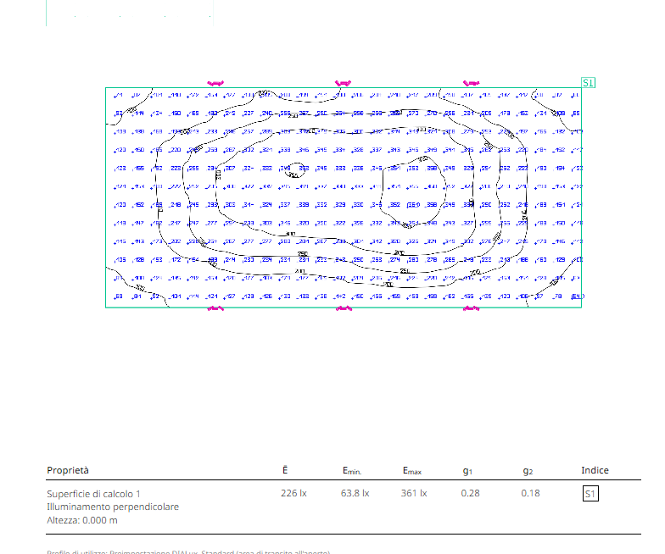665x554 pixels.
Task: Select the Ē average illuminance header
Action: (x=285, y=470)
